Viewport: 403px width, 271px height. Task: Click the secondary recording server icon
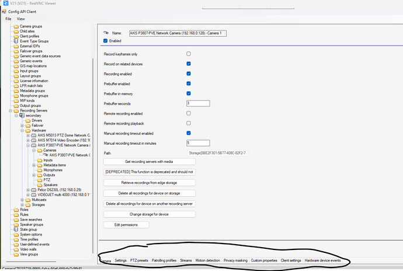[x=22, y=115]
